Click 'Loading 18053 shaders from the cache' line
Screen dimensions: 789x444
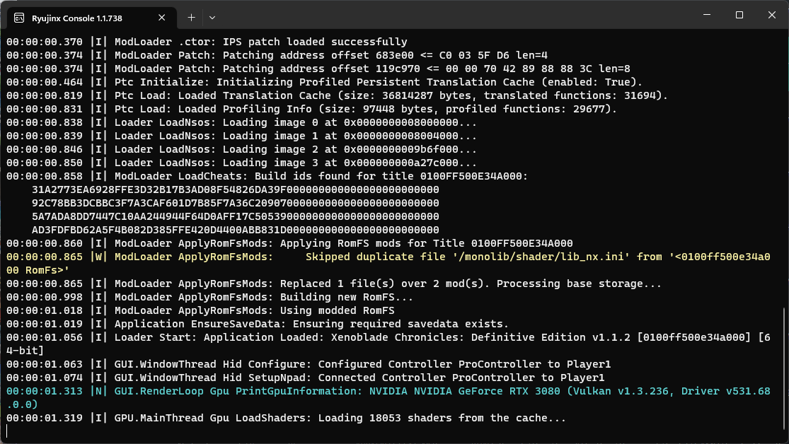click(287, 418)
